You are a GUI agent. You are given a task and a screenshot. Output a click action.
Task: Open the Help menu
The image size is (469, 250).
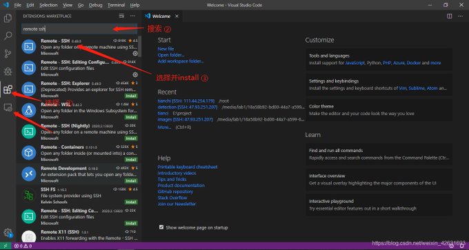tap(135, 5)
